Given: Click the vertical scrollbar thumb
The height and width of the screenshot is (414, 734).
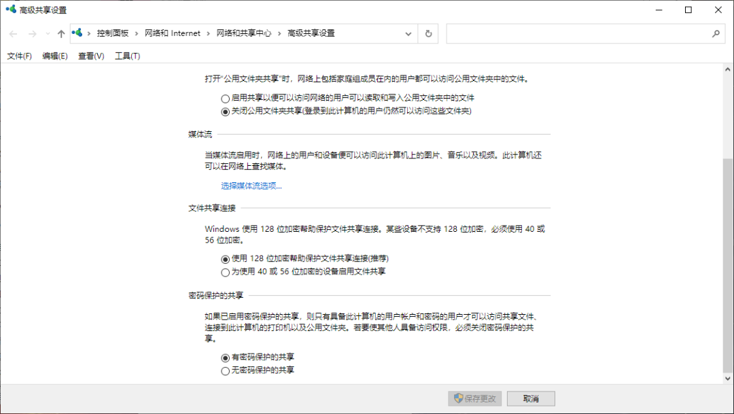Looking at the screenshot, I should click(x=728, y=265).
